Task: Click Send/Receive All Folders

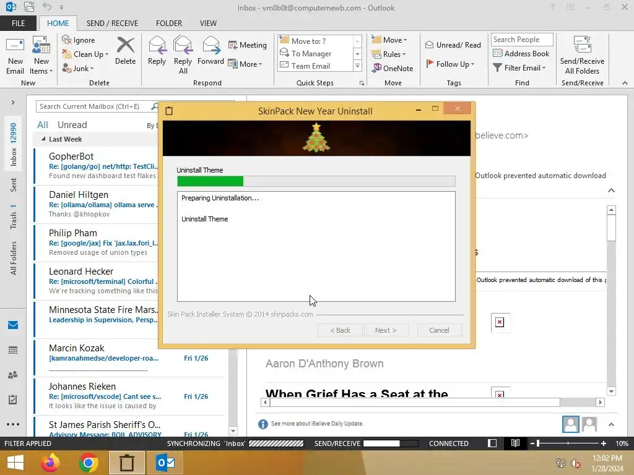Action: 582,56
